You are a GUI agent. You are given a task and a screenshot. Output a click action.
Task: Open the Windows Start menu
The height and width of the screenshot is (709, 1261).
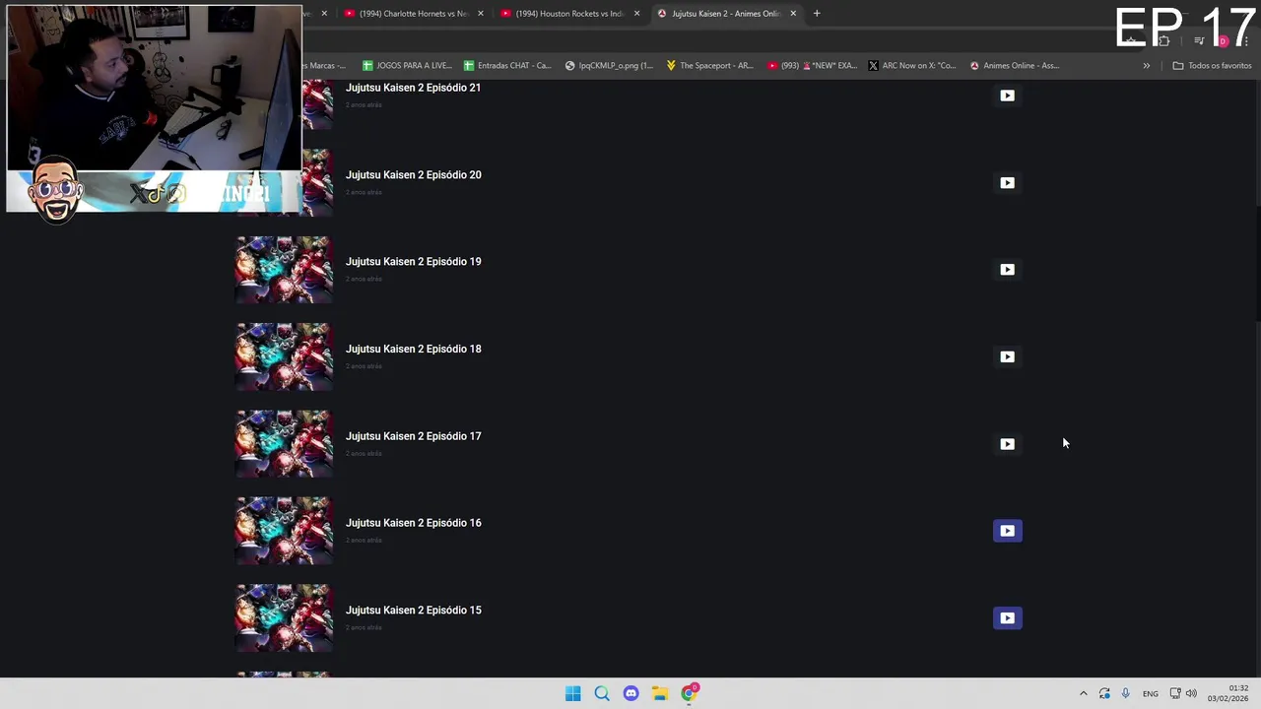coord(572,693)
